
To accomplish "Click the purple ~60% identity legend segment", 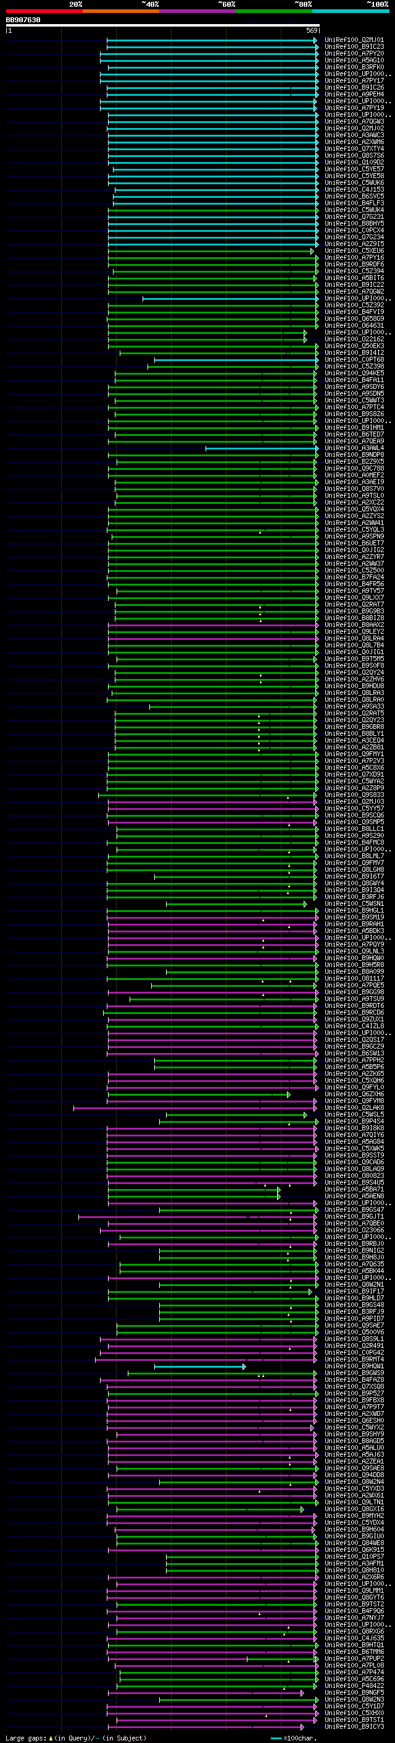I will point(197,11).
